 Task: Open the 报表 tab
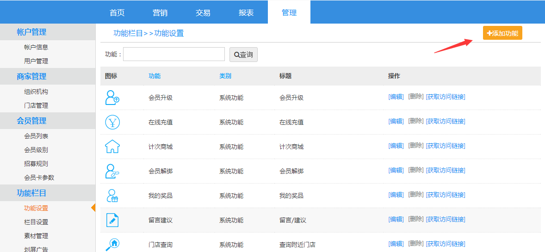[x=246, y=13]
